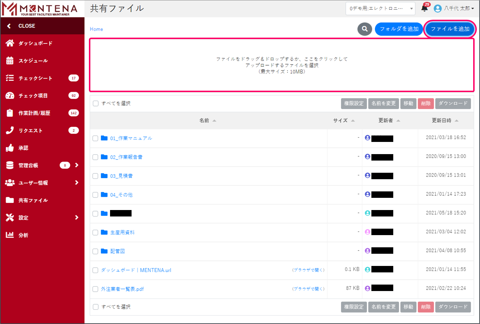Check the top すべてを選択 checkbox
480x324 pixels.
click(x=96, y=104)
